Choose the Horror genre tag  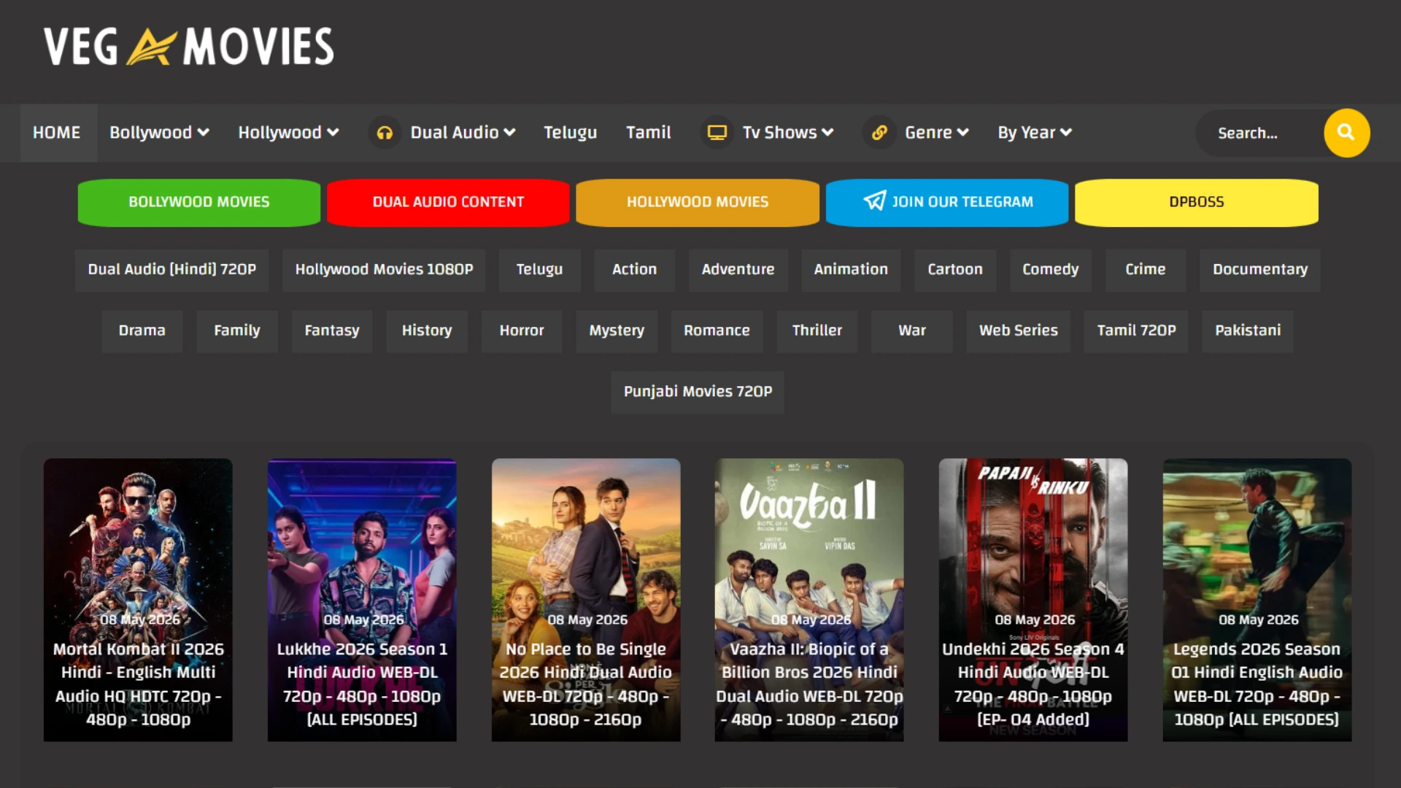tap(522, 331)
